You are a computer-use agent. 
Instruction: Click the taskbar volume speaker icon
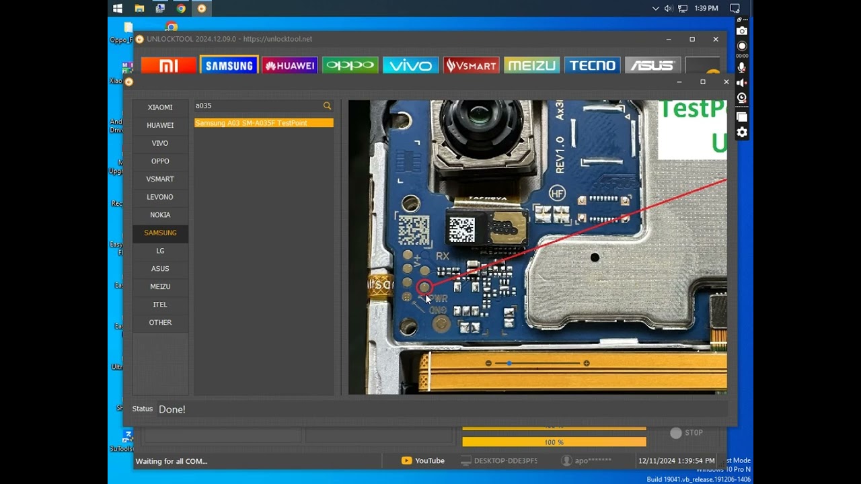[x=669, y=8]
